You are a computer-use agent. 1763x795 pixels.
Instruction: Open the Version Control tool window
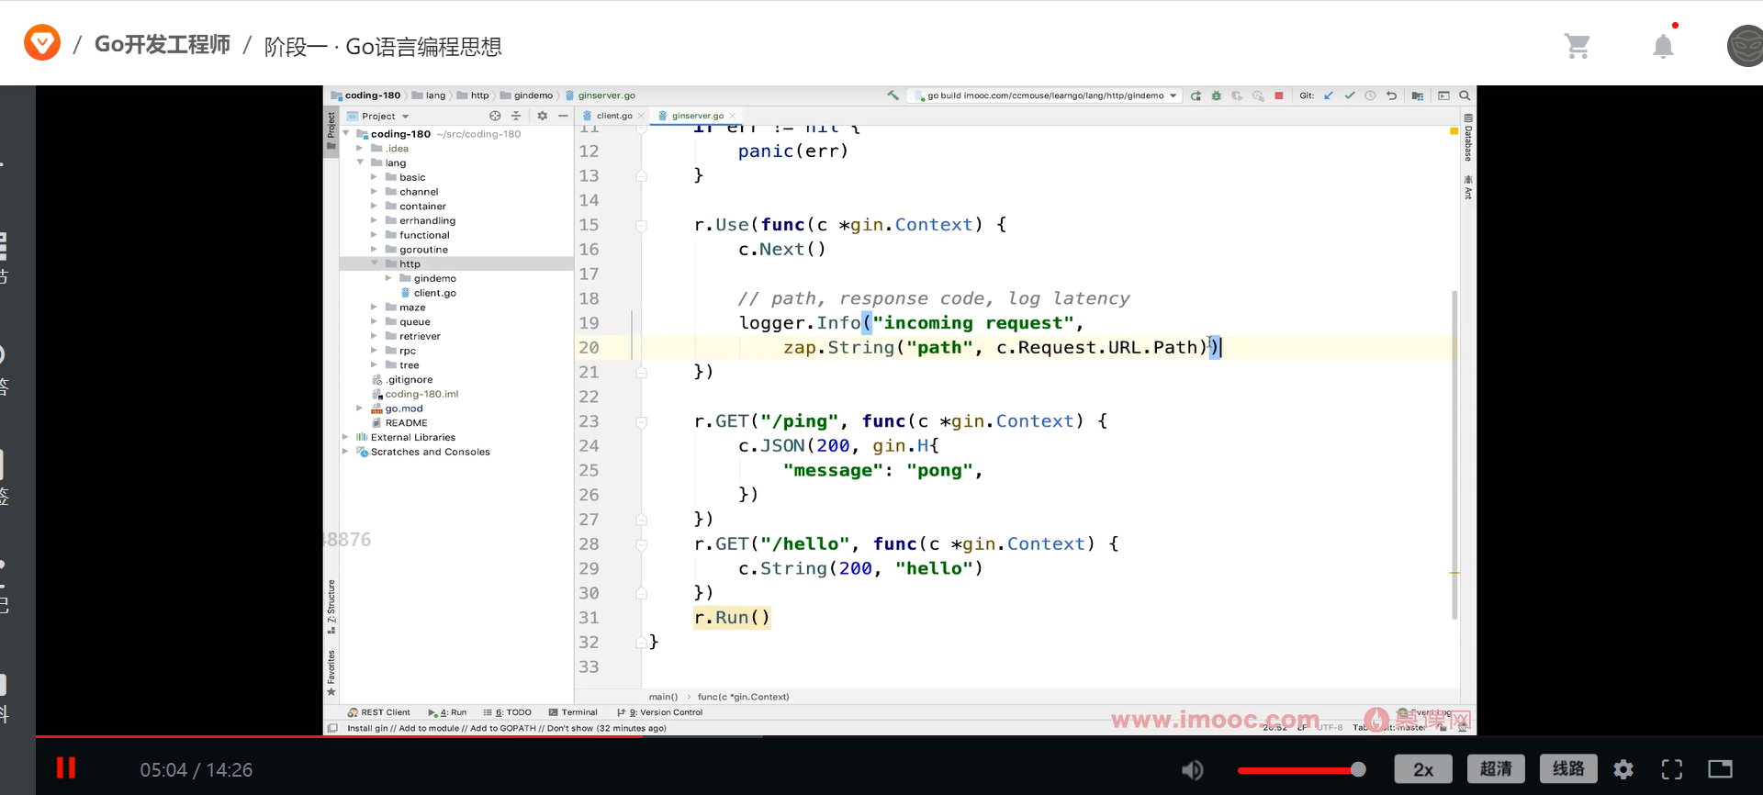point(660,712)
